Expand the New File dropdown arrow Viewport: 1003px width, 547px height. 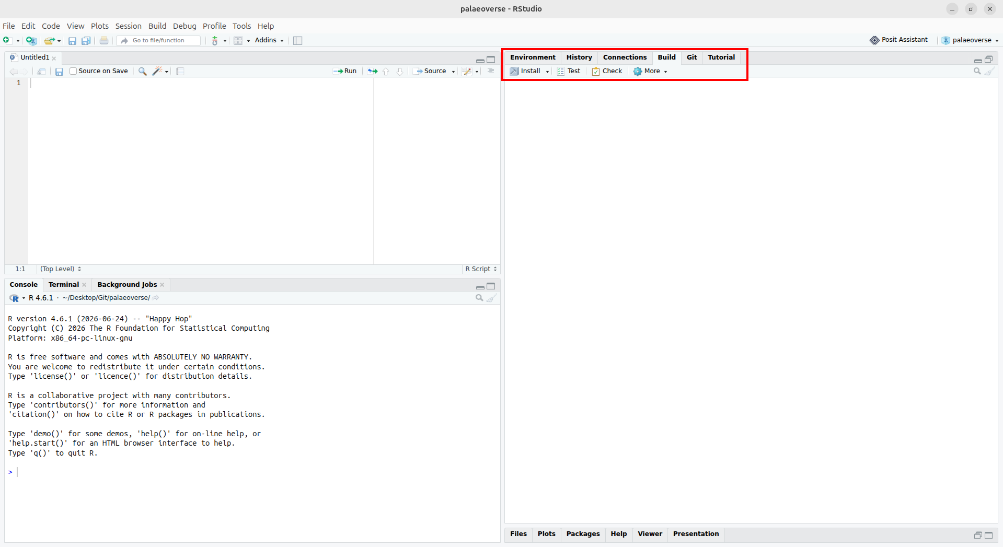[x=18, y=41]
